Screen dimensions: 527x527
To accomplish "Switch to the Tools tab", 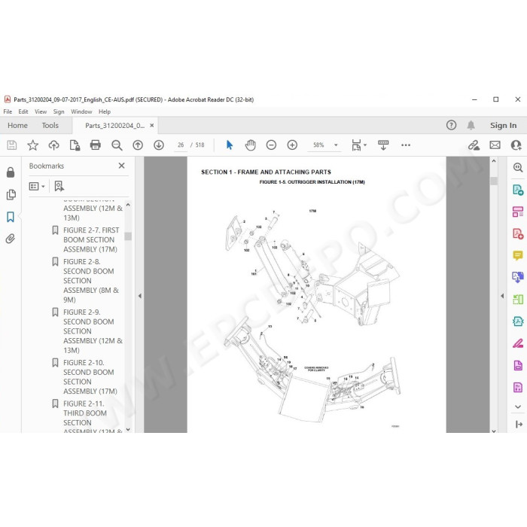I will pos(50,126).
